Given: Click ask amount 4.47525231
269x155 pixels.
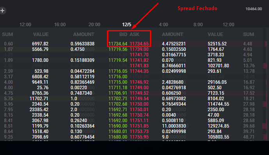Looking at the screenshot, I should 174,44.
